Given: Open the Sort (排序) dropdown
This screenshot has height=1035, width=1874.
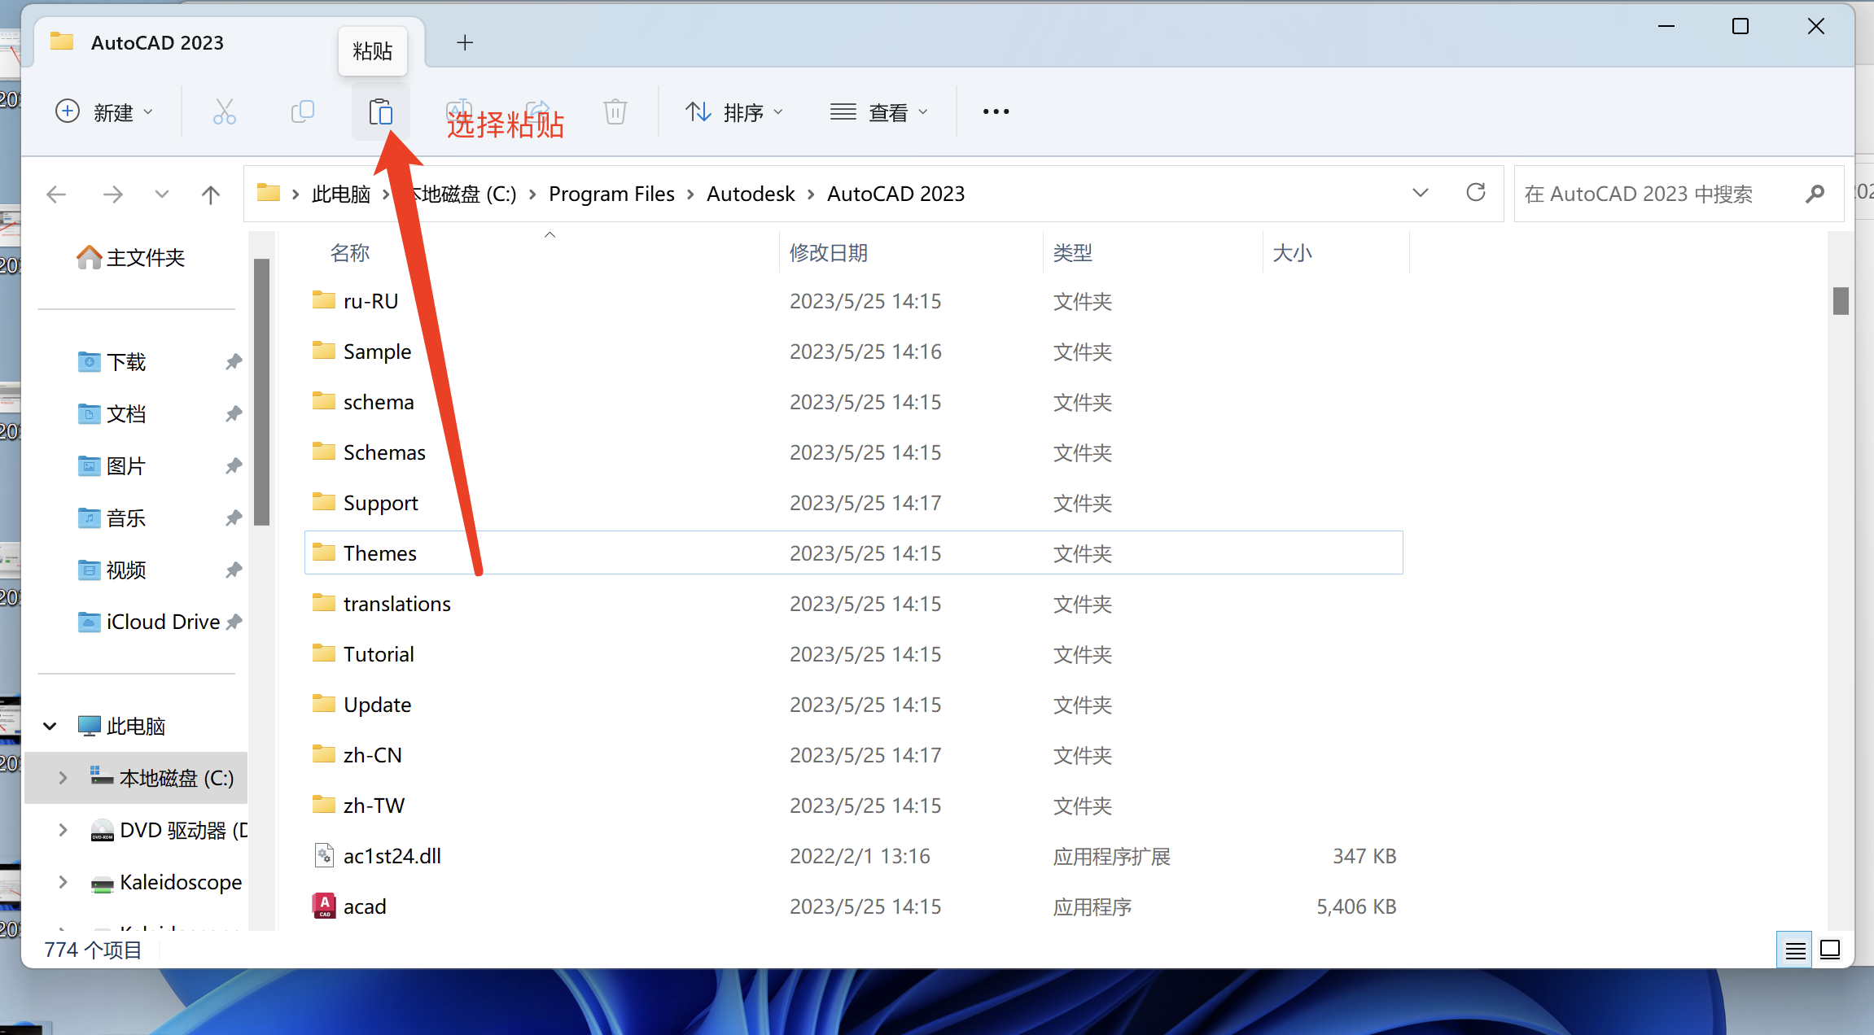Looking at the screenshot, I should tap(733, 111).
